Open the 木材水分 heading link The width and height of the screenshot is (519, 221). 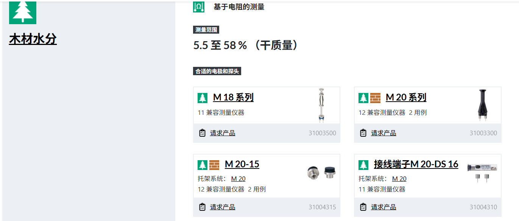(x=33, y=39)
